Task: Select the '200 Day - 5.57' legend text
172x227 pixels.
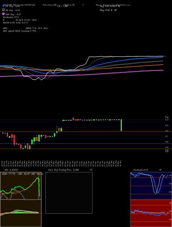Action: (x=13, y=14)
